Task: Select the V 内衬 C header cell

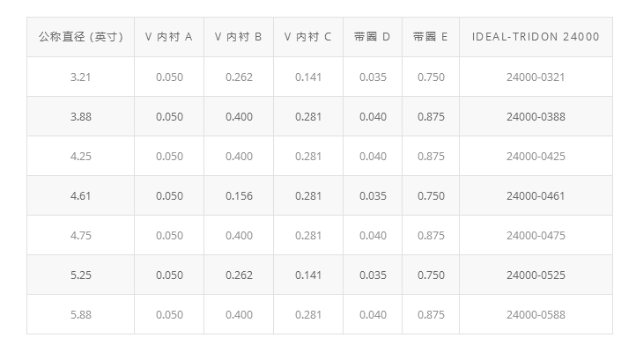Action: 308,37
